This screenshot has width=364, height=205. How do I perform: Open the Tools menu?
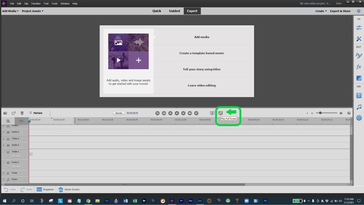coord(55,3)
